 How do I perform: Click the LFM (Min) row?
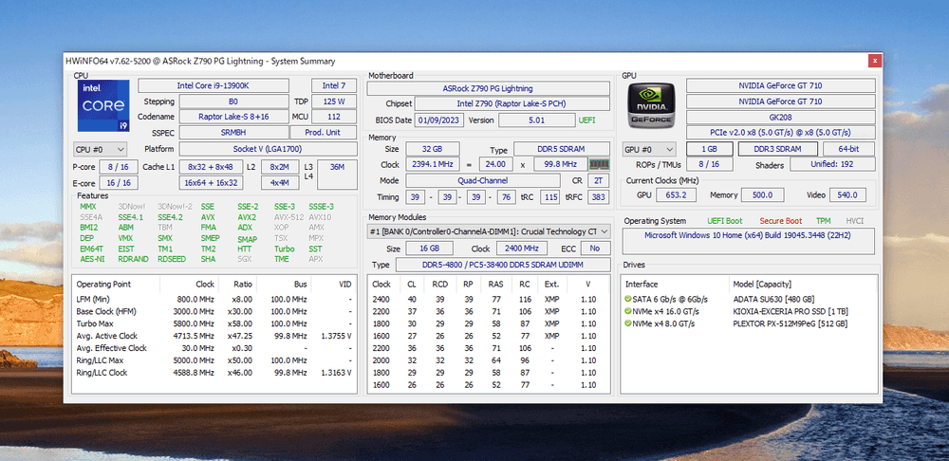[x=214, y=299]
